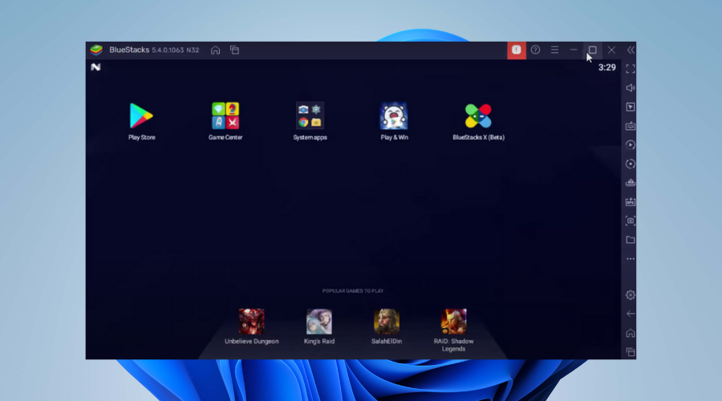Screen dimensions: 722x401
Task: Open the help question mark icon
Action: pyautogui.click(x=535, y=50)
